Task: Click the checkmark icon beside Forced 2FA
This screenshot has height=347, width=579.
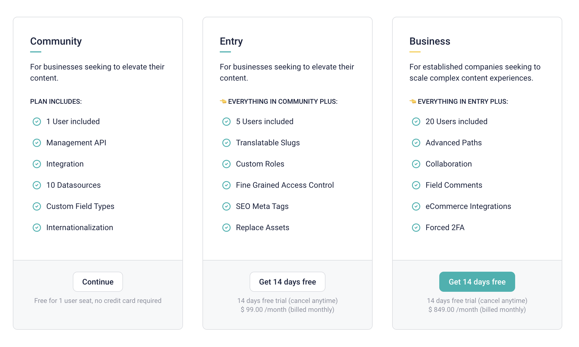Action: coord(416,228)
